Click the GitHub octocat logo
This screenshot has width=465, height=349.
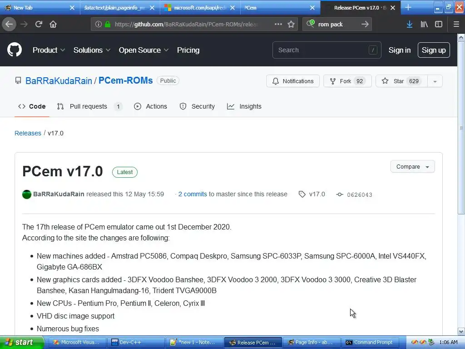click(15, 50)
